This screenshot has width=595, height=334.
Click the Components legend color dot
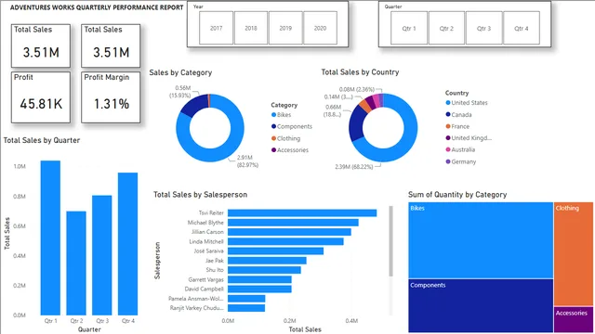tap(273, 126)
